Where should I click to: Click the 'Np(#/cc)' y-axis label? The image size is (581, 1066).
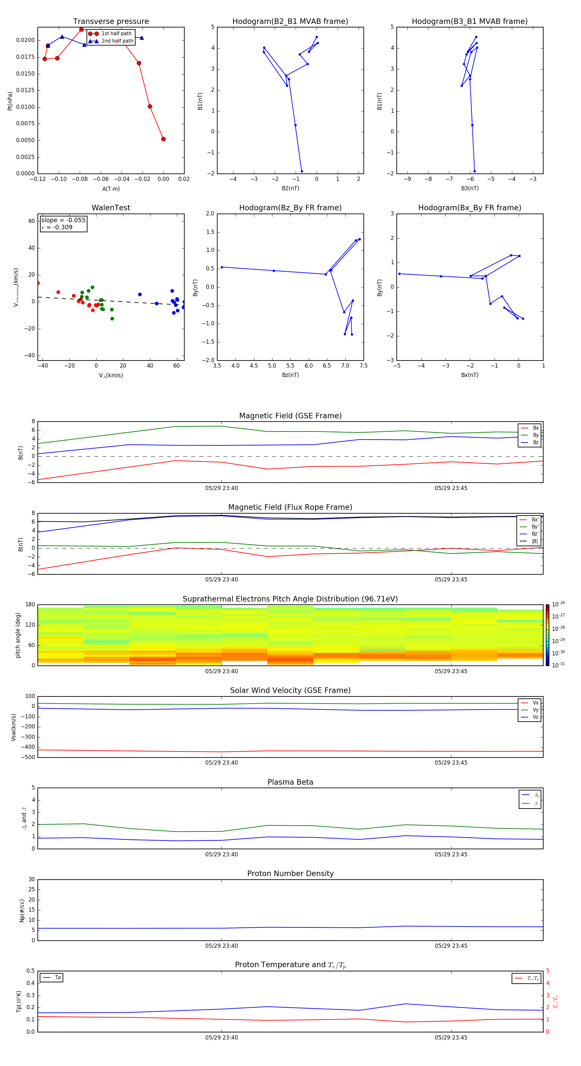point(22,910)
